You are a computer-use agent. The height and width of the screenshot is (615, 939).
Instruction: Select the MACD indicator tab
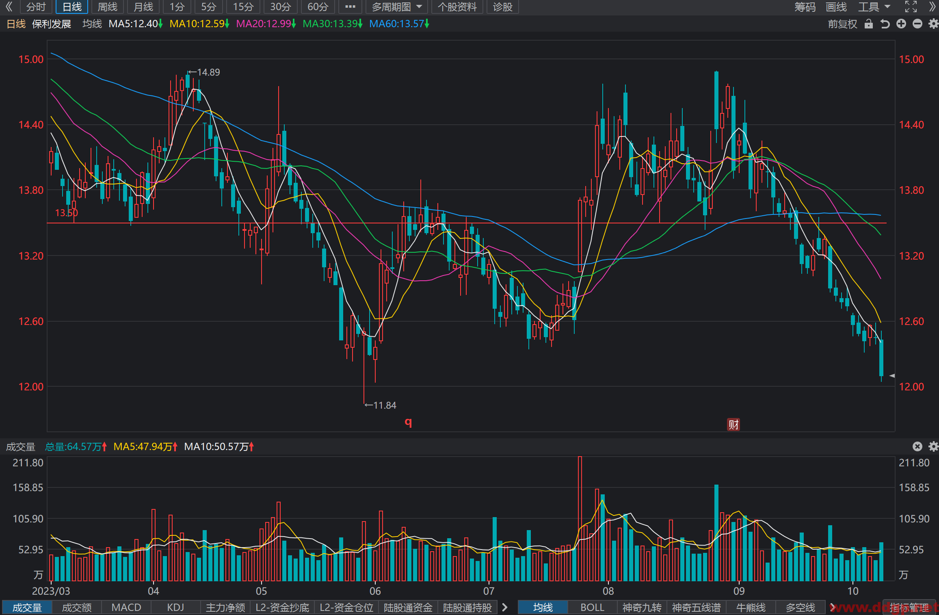pyautogui.click(x=126, y=607)
